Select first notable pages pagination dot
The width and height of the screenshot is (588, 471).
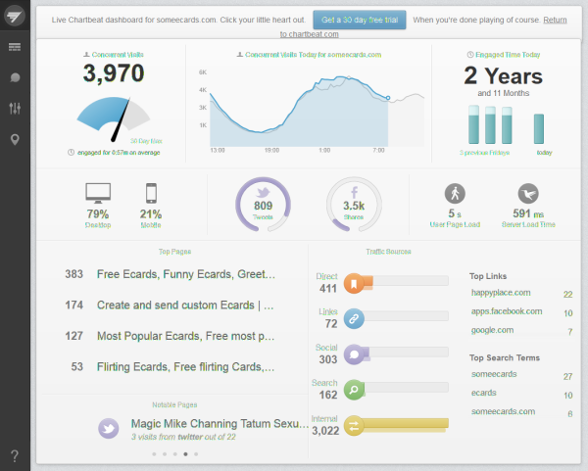(154, 454)
